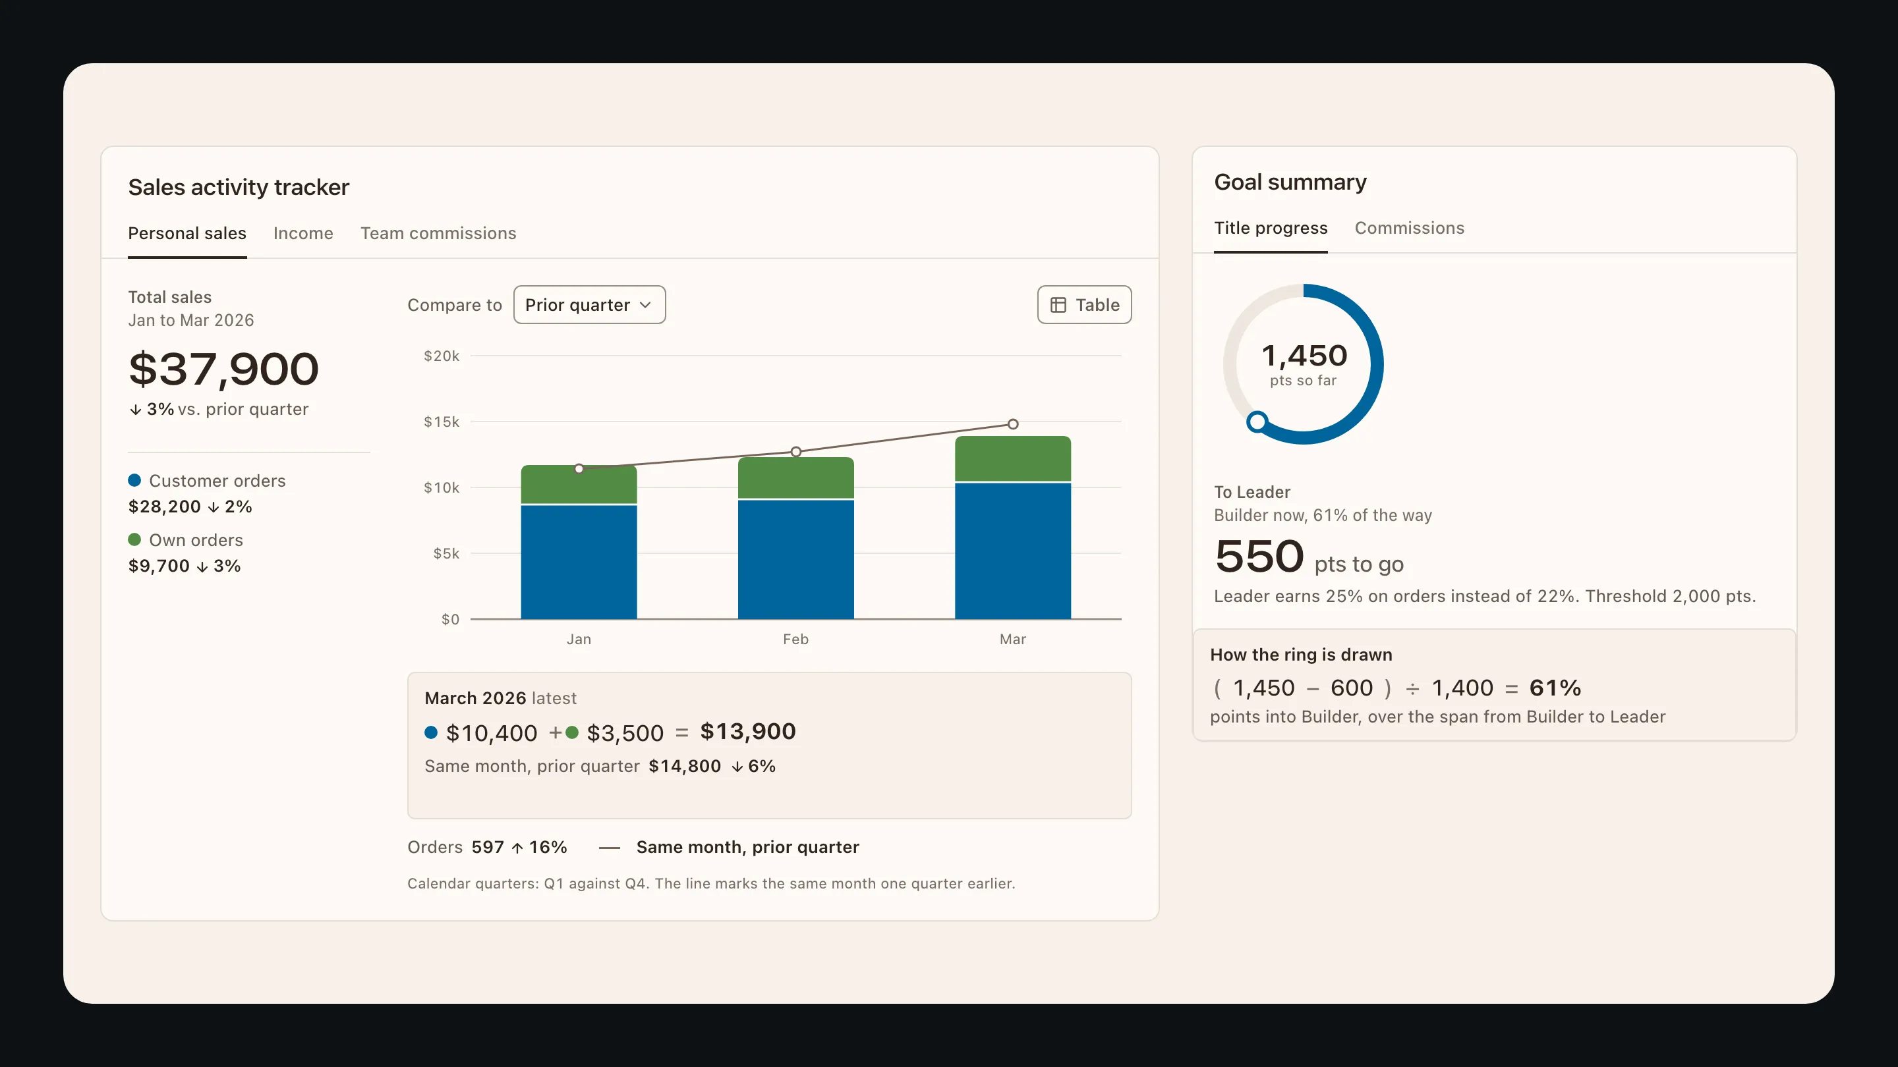Screen dimensions: 1898x1067
Task: Click the green Own orders legend dot
Action: point(134,540)
